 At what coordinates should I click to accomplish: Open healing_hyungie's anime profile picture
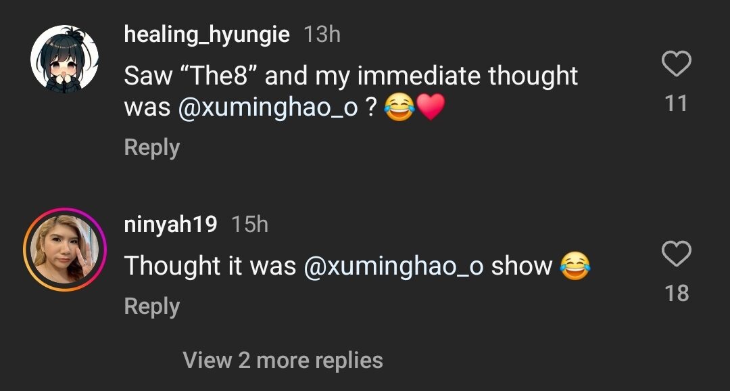[65, 60]
